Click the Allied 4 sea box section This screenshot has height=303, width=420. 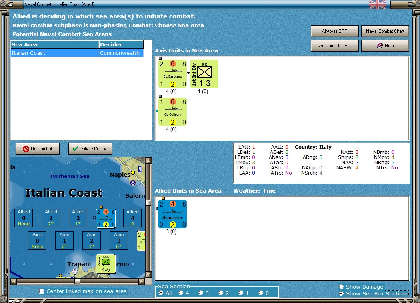(x=132, y=217)
